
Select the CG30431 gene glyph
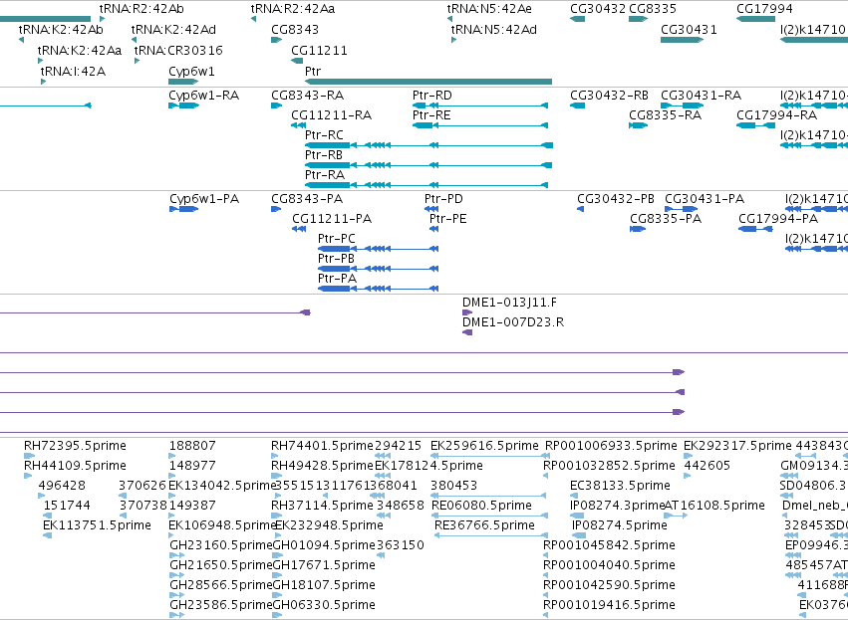682,40
